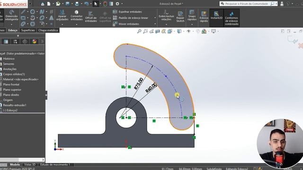Open the ConfigurationManager tab in left panel

pos(16,42)
